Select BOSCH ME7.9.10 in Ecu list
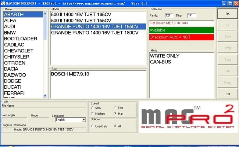The height and width of the screenshot is (147, 239). [x=98, y=74]
